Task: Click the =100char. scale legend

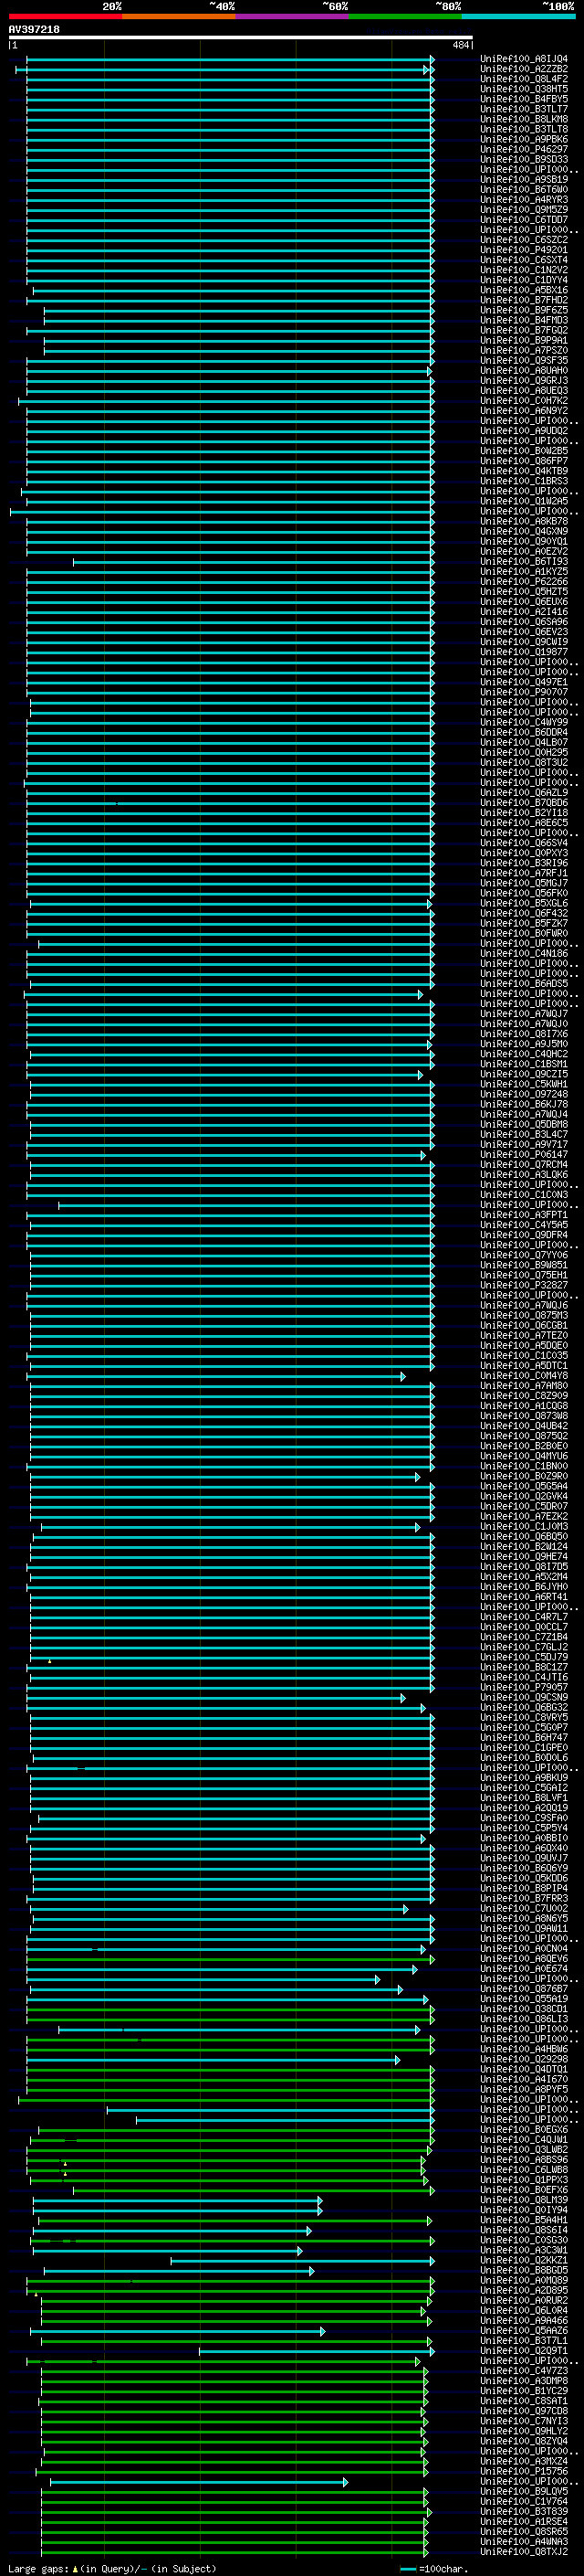Action: coord(433,2568)
